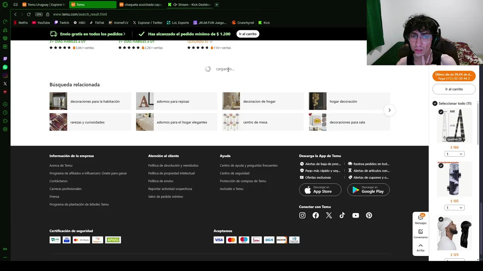Open Temu Facebook page

(x=315, y=215)
